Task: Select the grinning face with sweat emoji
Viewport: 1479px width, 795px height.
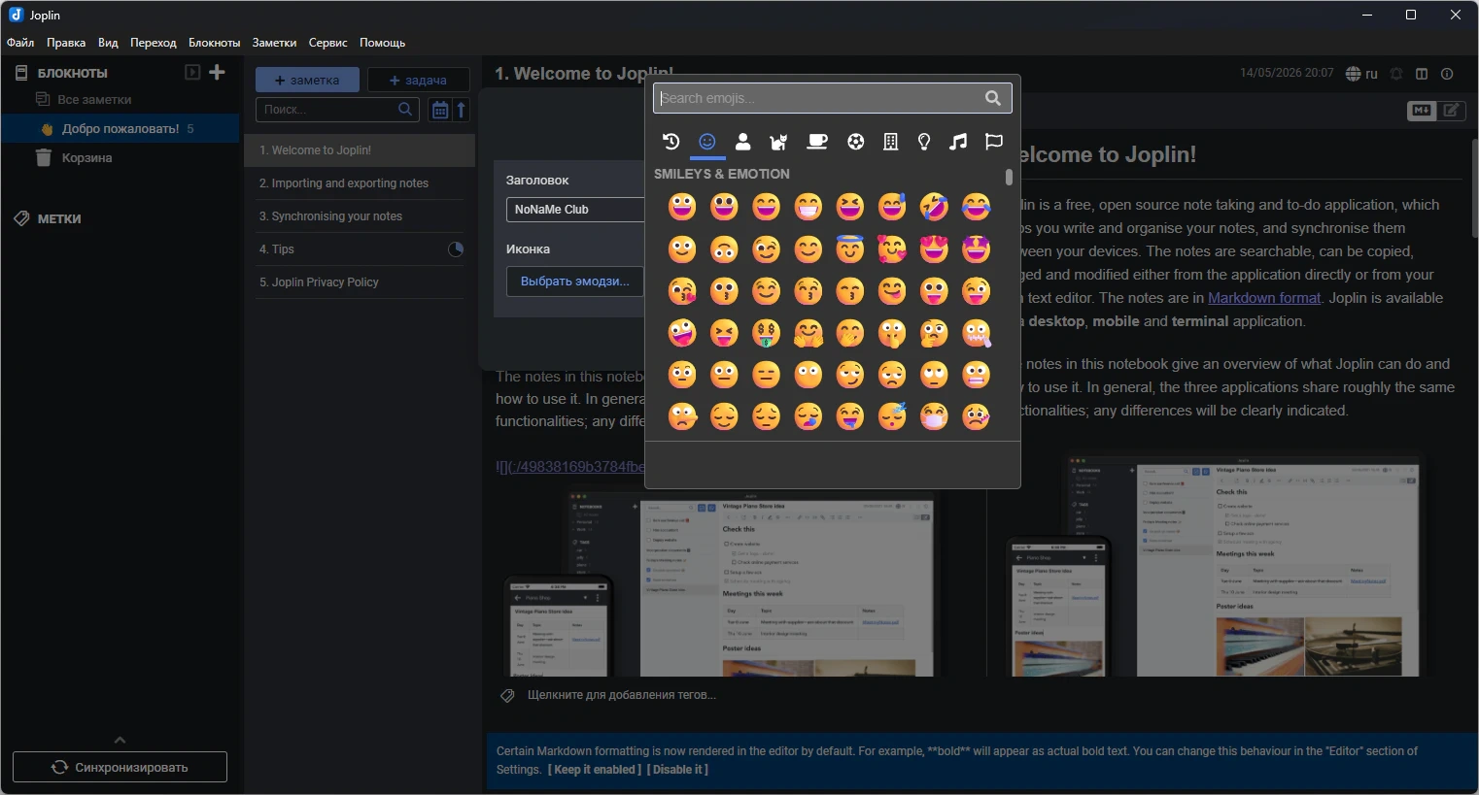Action: click(892, 207)
